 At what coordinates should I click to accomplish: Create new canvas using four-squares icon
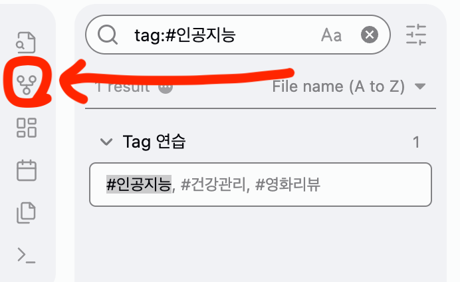(x=27, y=128)
